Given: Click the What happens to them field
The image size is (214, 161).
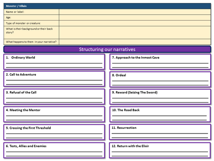Looking at the screenshot, I should tap(135, 42).
